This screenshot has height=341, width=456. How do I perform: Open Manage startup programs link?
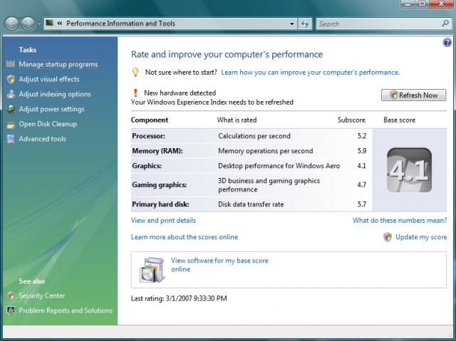coord(58,64)
